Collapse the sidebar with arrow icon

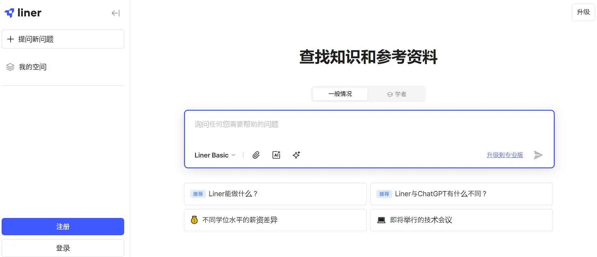point(116,13)
